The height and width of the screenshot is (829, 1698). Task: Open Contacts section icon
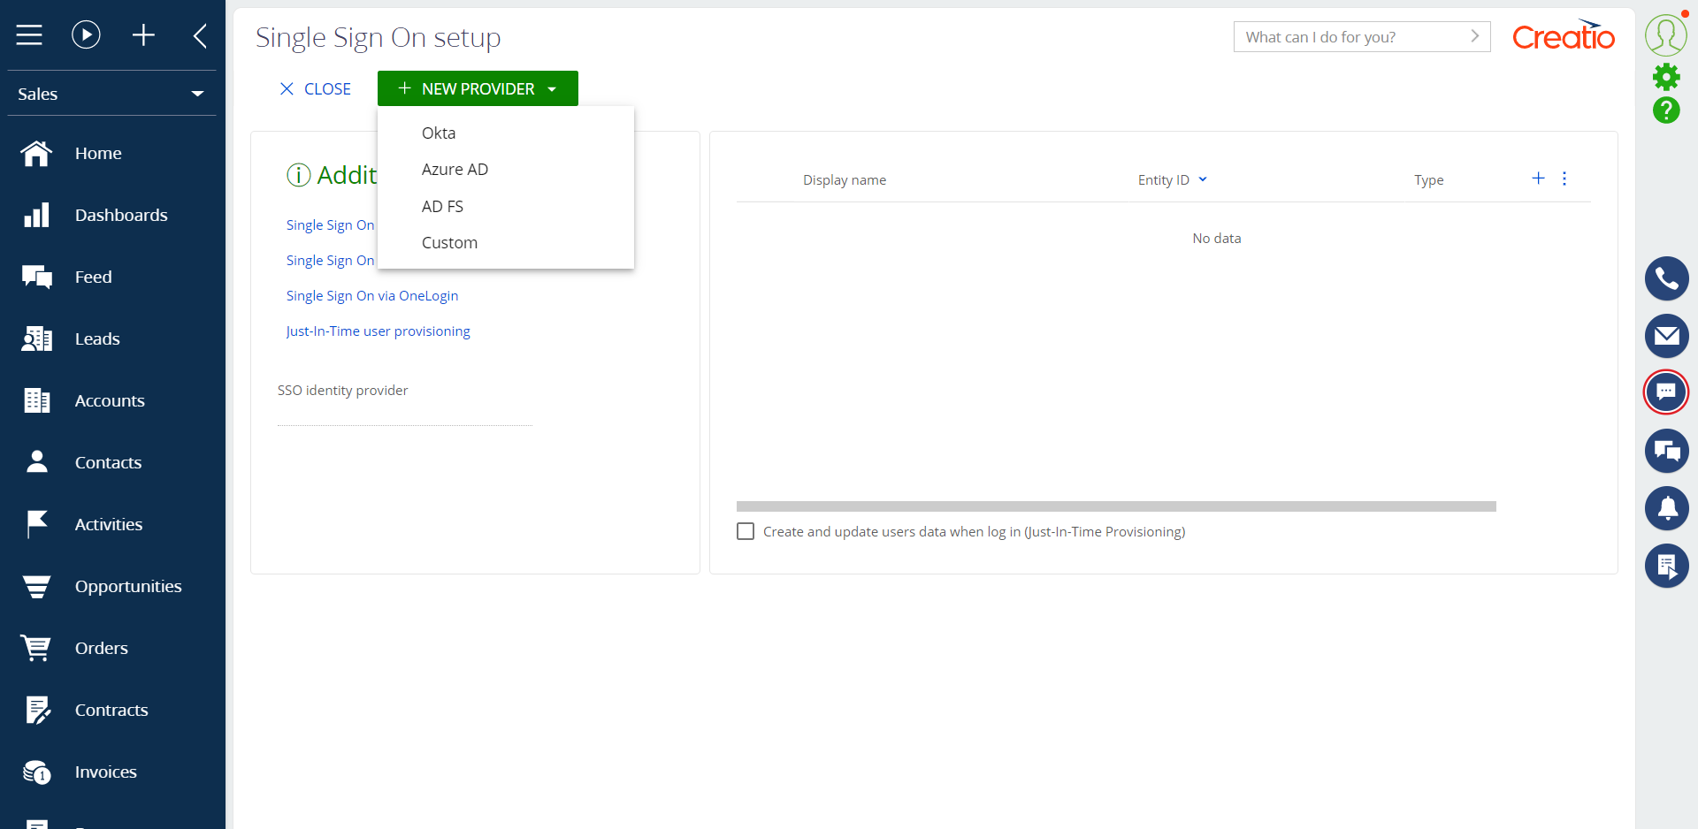36,462
